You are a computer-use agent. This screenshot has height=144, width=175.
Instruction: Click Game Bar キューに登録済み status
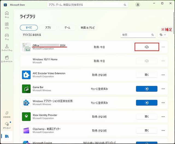pyautogui.click(x=99, y=89)
